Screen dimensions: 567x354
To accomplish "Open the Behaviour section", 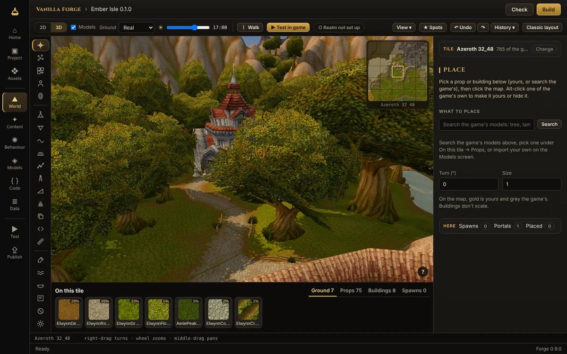I will coord(15,143).
